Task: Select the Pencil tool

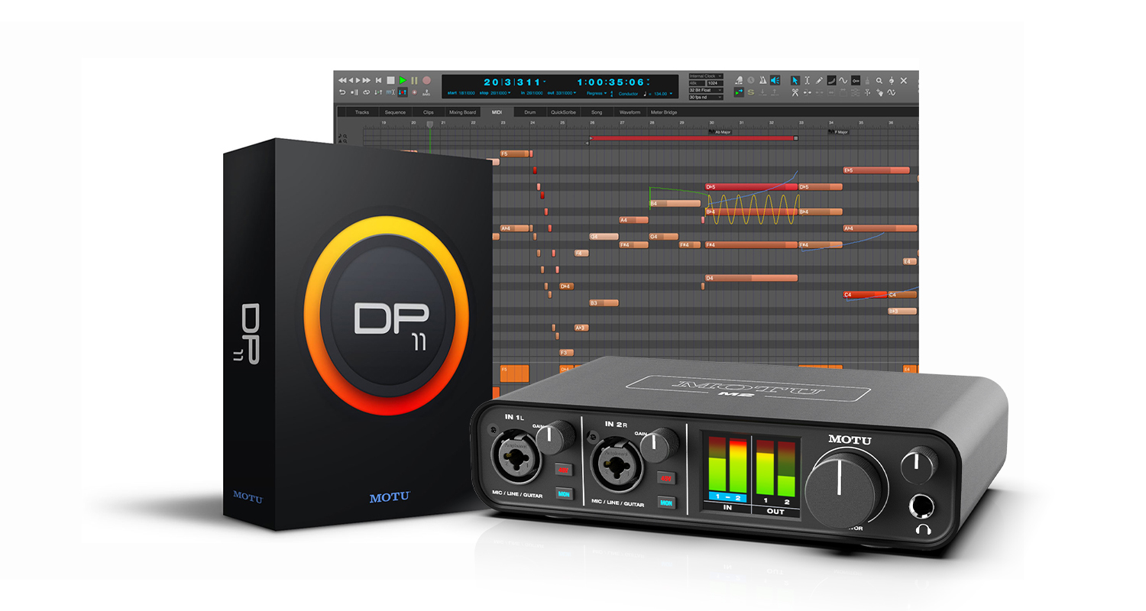Action: [819, 80]
